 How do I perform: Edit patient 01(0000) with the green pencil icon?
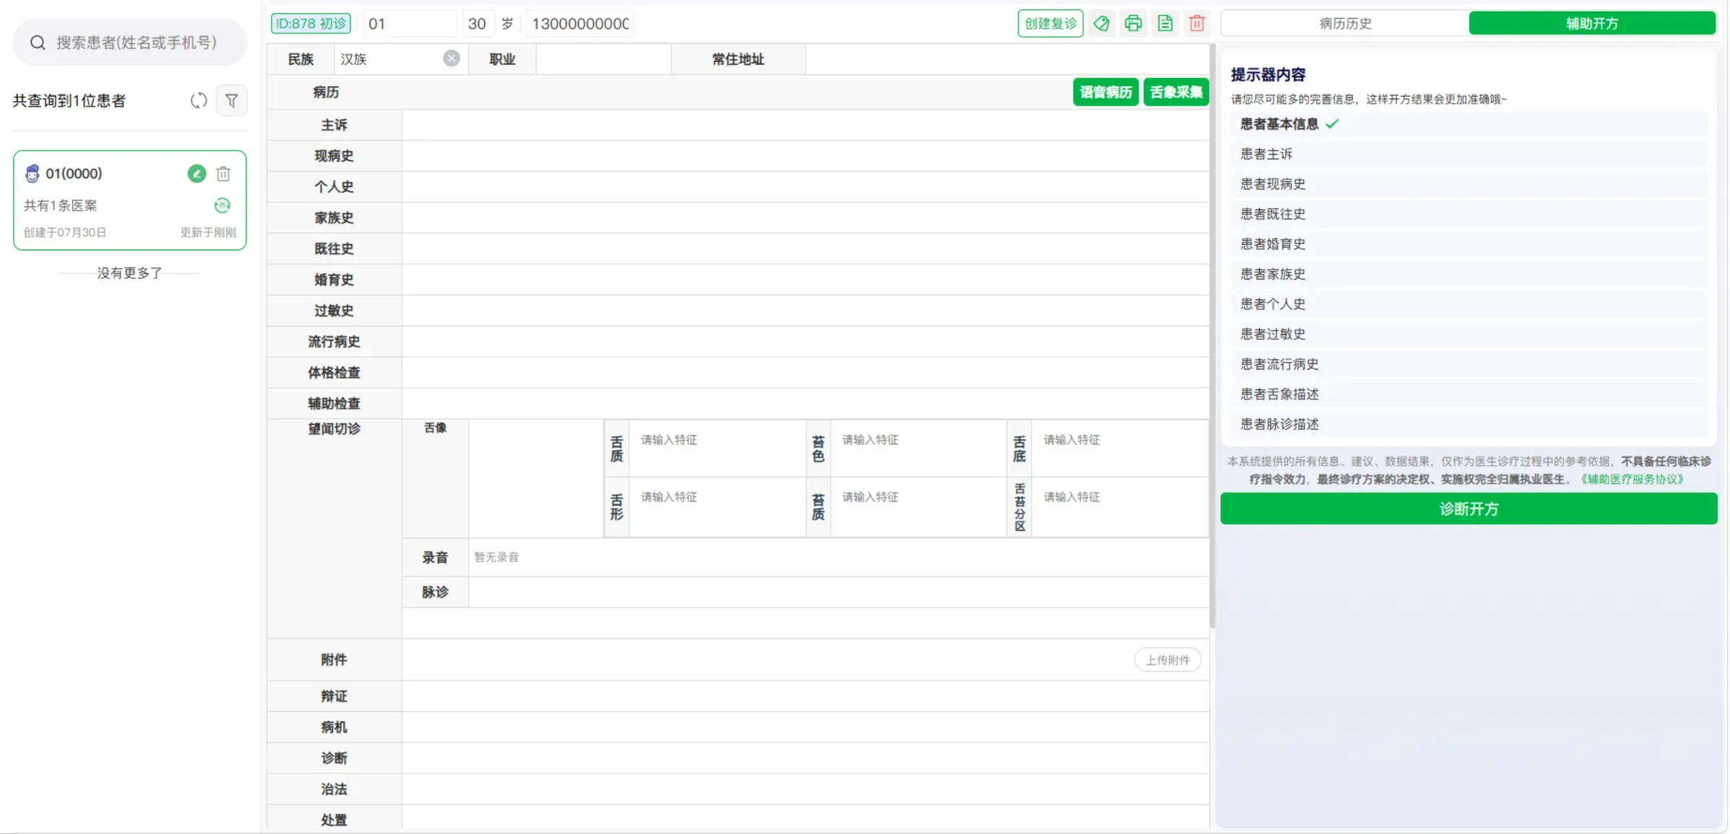[197, 174]
